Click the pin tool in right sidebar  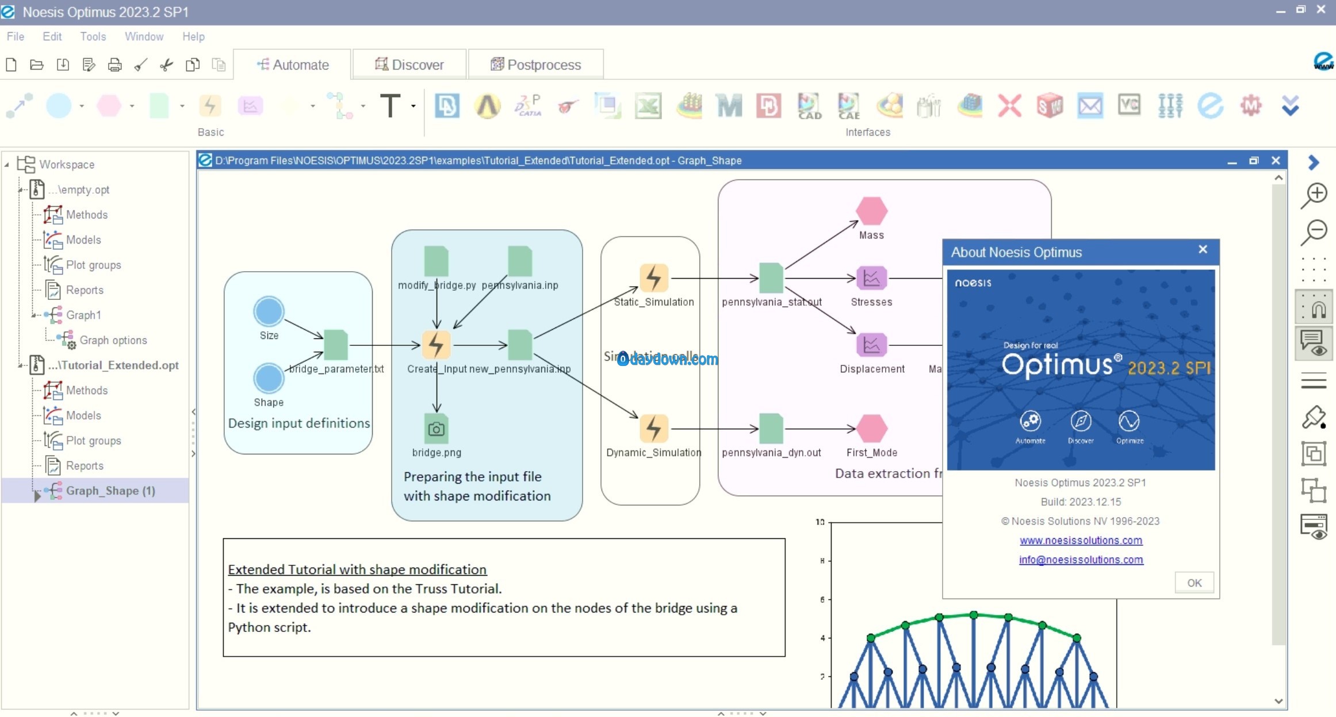[x=1314, y=418]
